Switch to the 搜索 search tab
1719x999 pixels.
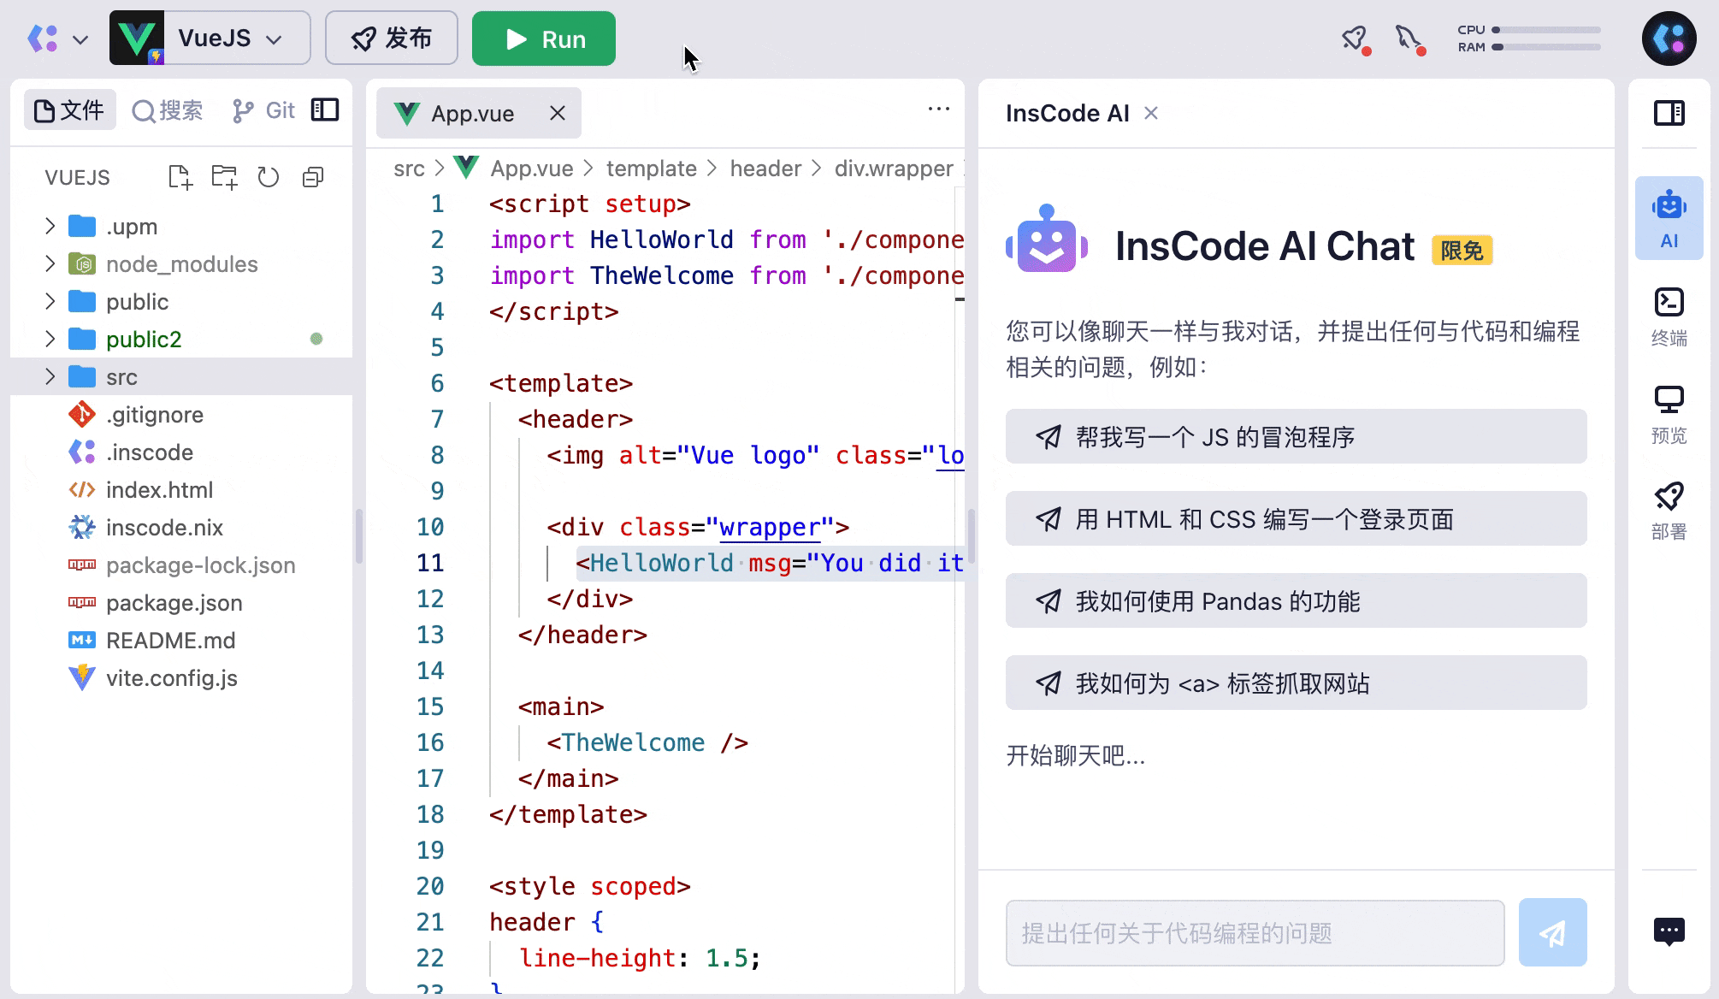168,110
